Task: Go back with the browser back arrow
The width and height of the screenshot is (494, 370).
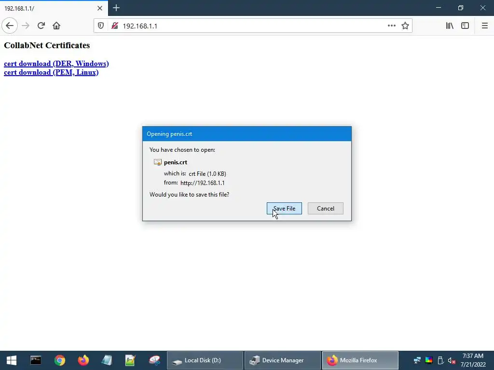Action: [10, 26]
